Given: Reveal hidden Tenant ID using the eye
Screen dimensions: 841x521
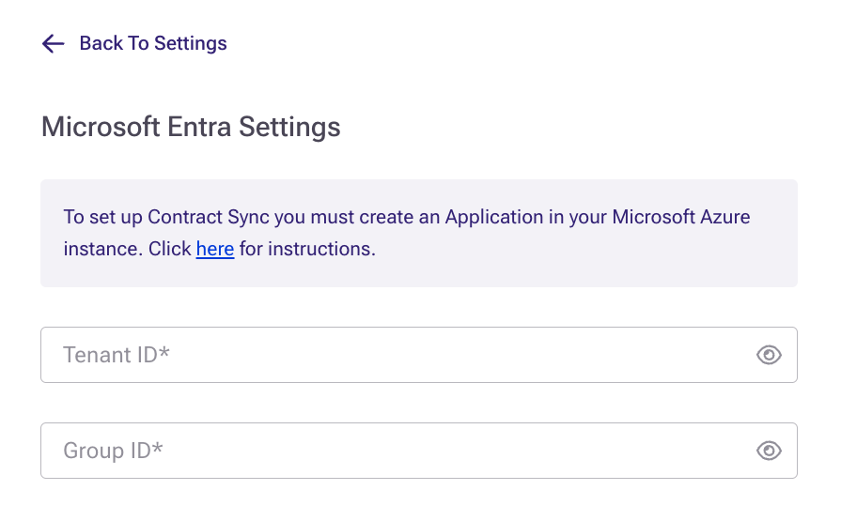Looking at the screenshot, I should [x=769, y=355].
